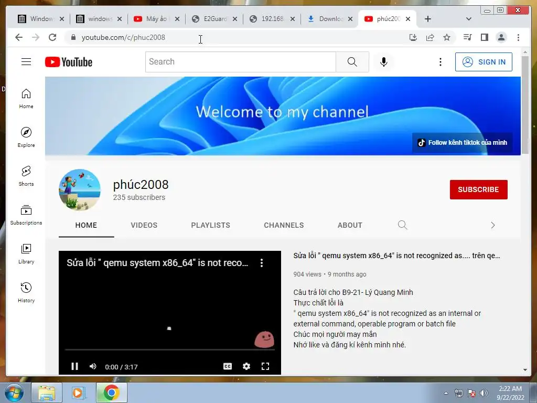Screen dimensions: 537x403
Task: Select the HOME channel tab
Action: 87,225
